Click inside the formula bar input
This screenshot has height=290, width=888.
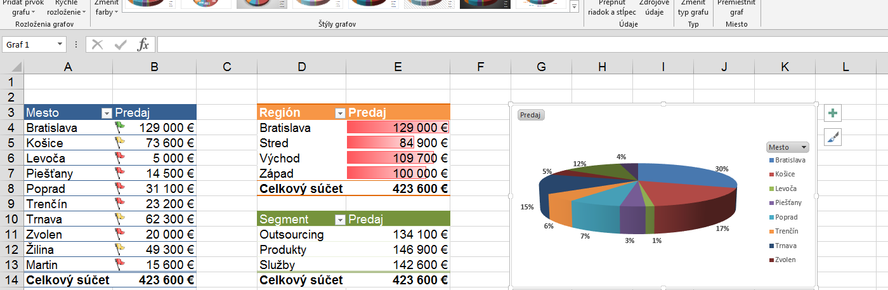point(521,44)
